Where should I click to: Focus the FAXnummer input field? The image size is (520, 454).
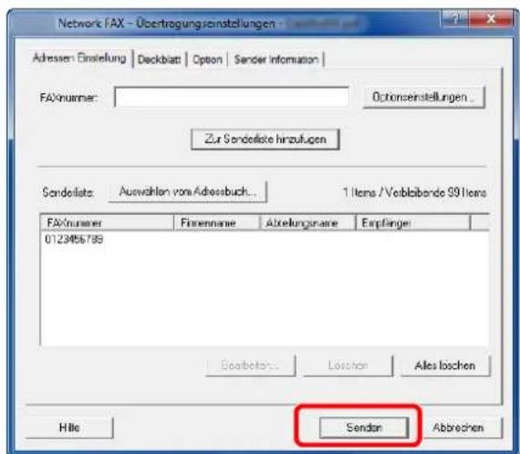point(232,98)
